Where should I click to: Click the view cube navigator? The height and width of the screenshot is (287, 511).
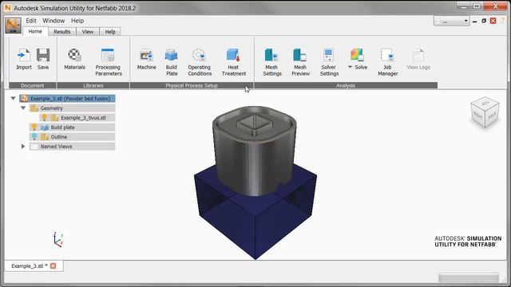point(485,112)
